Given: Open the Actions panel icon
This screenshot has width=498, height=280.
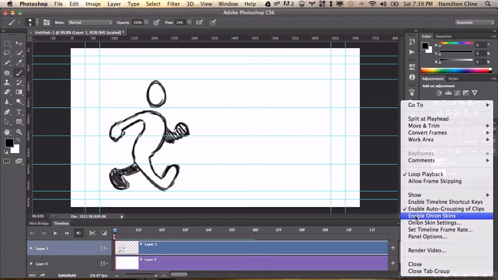Looking at the screenshot, I should (x=412, y=52).
